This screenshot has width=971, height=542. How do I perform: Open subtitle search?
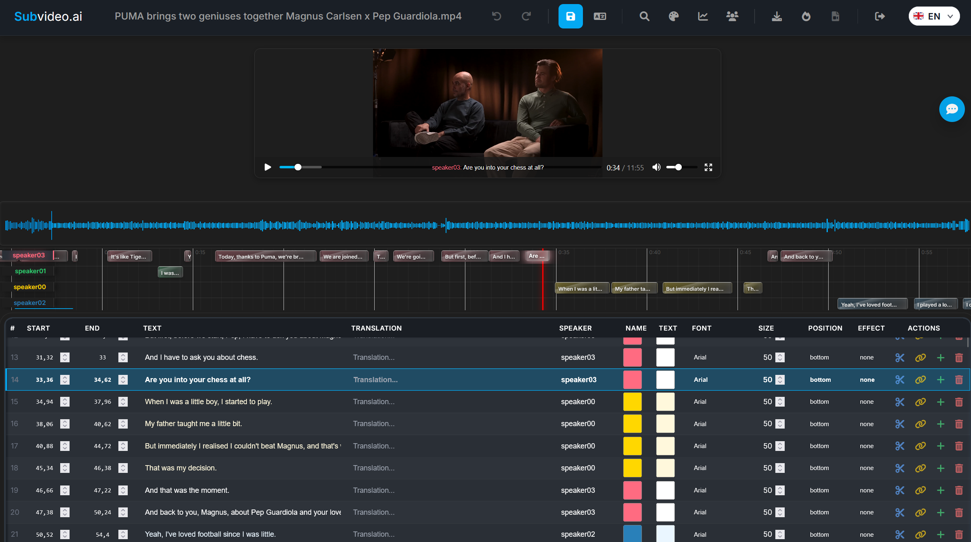click(644, 16)
